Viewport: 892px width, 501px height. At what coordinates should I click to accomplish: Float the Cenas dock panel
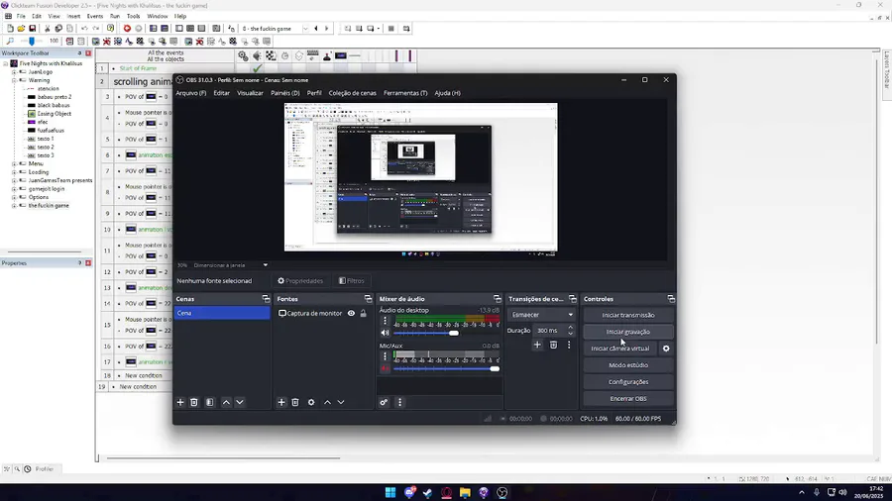(266, 299)
